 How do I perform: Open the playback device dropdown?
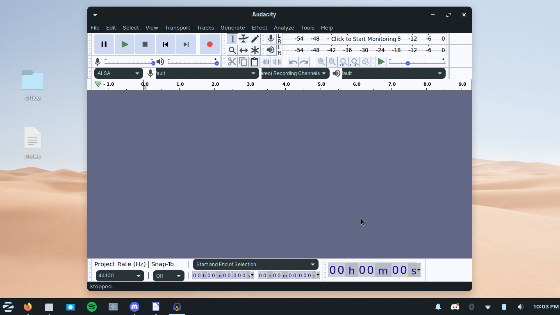tap(394, 73)
